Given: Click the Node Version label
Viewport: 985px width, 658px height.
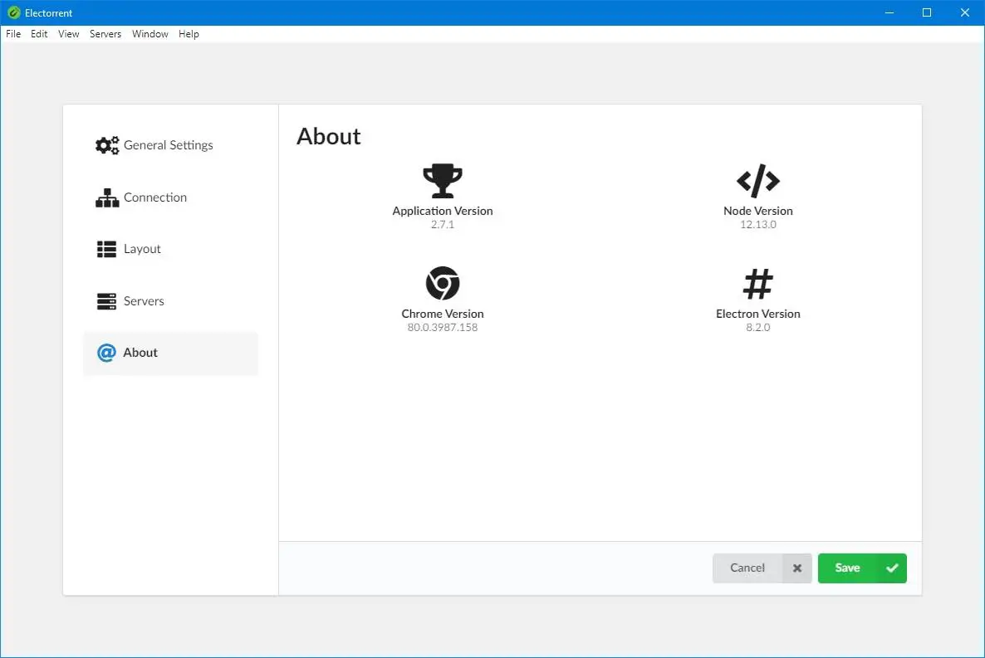Looking at the screenshot, I should [x=757, y=211].
